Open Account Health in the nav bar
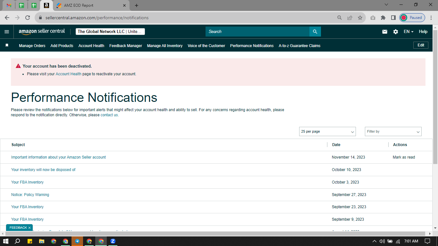This screenshot has height=246, width=438. (x=91, y=46)
